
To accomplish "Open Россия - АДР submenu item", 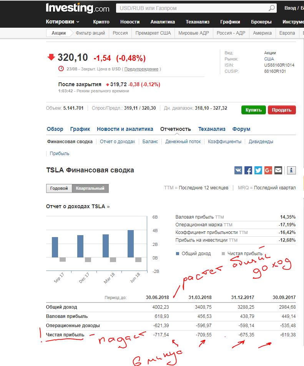I will 231,33.
